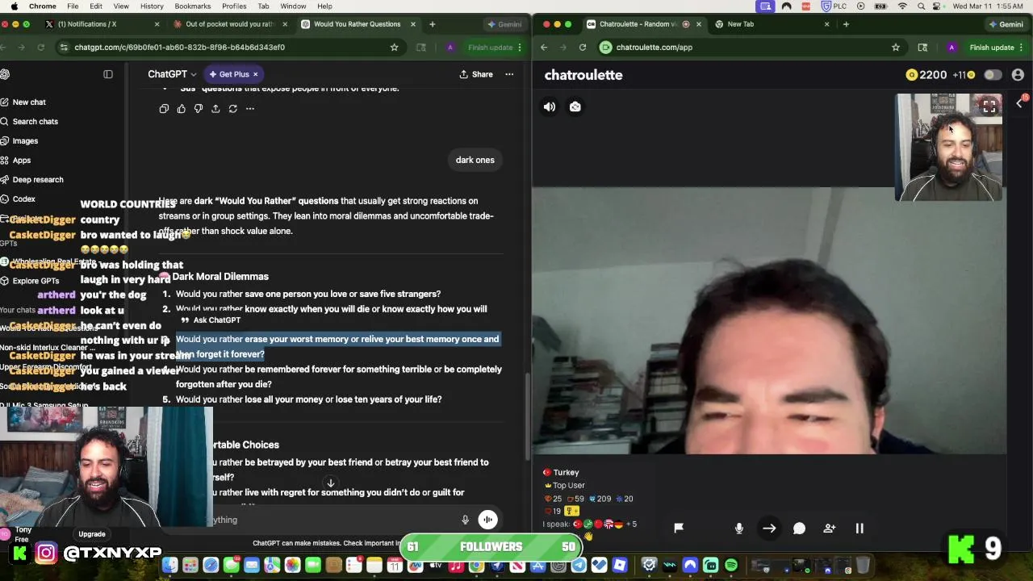Open Apps in the ChatGPT sidebar
The height and width of the screenshot is (581, 1033).
pos(22,161)
